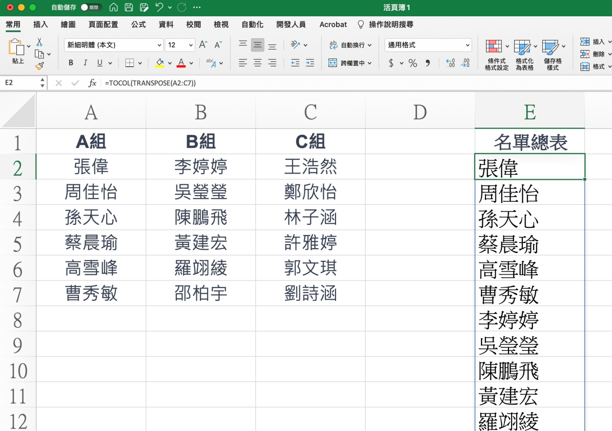Open the 公式 ribbon tab
Image resolution: width=612 pixels, height=431 pixels.
(x=138, y=25)
